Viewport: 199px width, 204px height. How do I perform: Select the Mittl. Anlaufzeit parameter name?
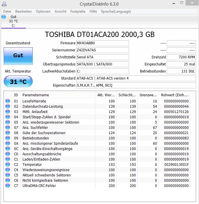pyautogui.click(x=35, y=112)
